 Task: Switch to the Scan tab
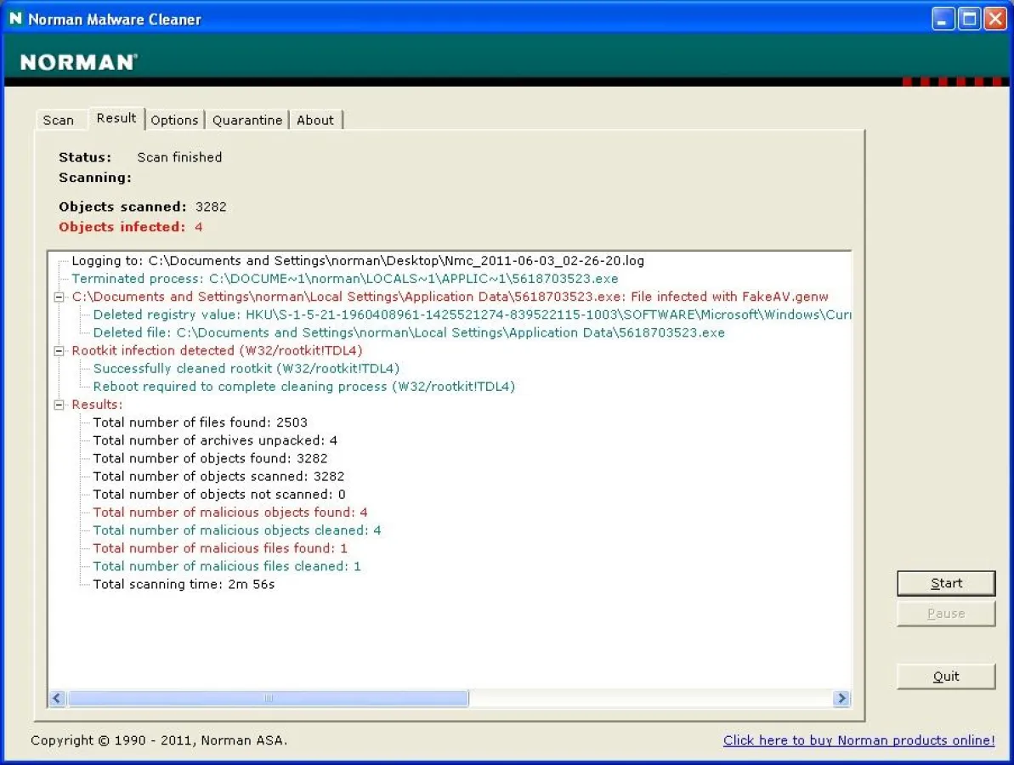[x=59, y=120]
